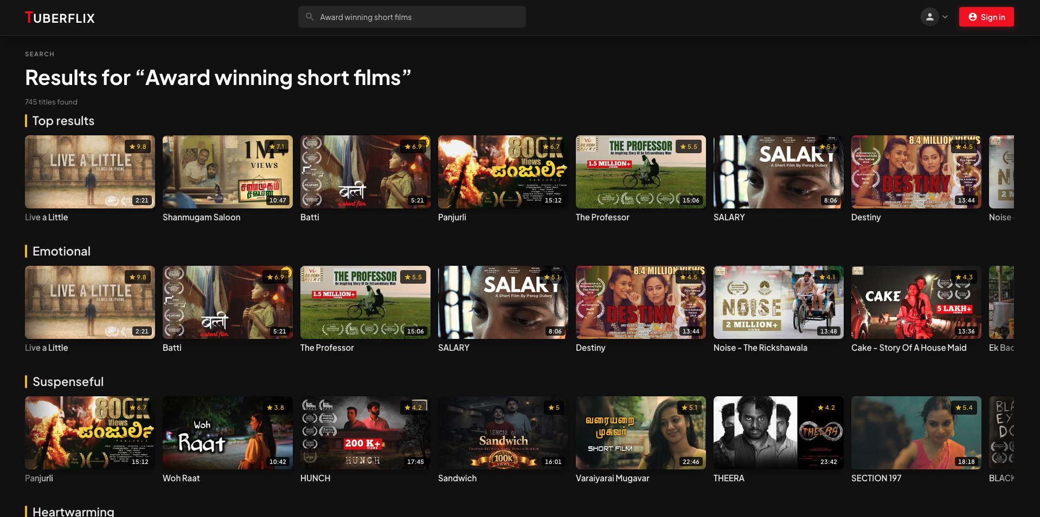This screenshot has height=517, width=1040.
Task: Open THEERA thumbnail
Action: [x=779, y=433]
